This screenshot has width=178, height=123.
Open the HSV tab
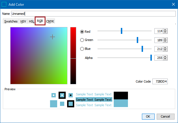(x=23, y=22)
